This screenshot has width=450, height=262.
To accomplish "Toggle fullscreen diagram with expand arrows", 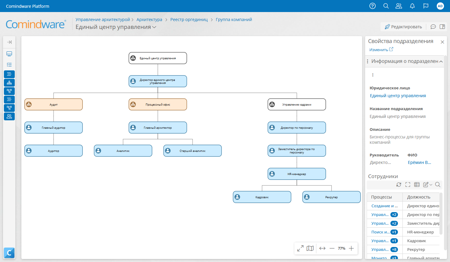I will 300,248.
